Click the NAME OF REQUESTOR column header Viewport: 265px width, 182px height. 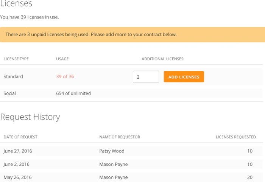[x=120, y=137]
